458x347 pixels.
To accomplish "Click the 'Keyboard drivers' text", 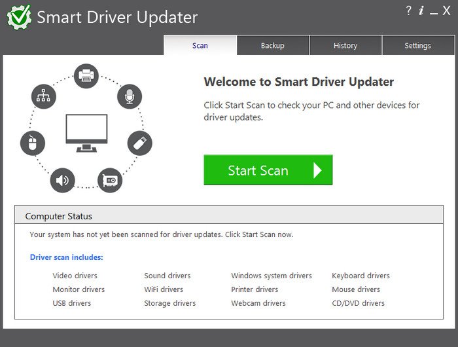I will (361, 276).
